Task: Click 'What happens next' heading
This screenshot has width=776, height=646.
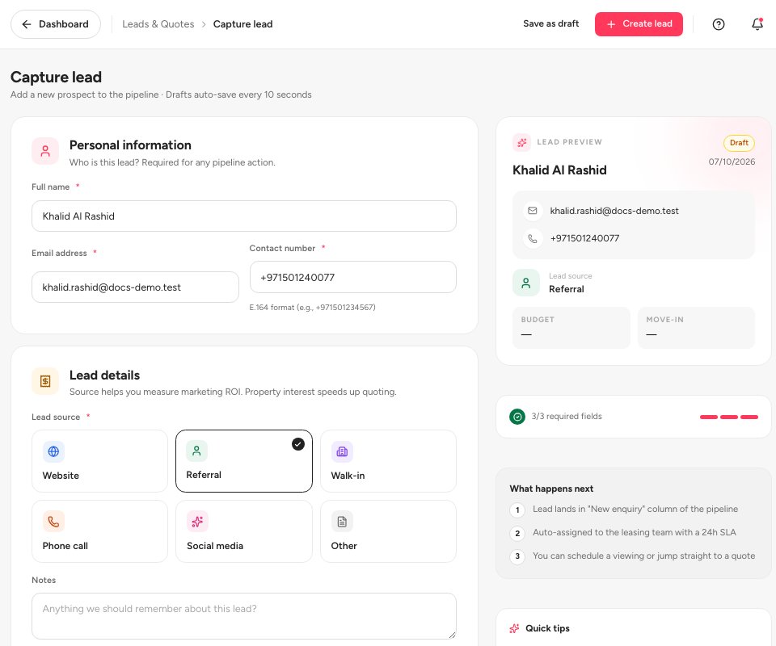Action: pos(551,489)
